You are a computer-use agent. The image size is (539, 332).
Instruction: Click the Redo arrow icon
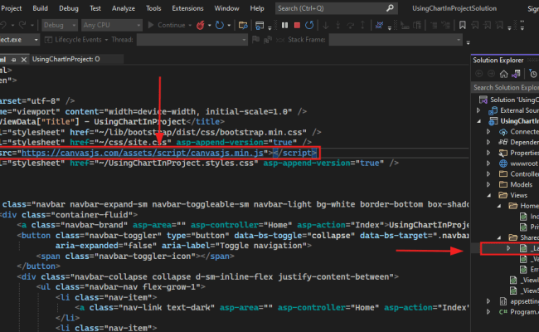click(22, 25)
